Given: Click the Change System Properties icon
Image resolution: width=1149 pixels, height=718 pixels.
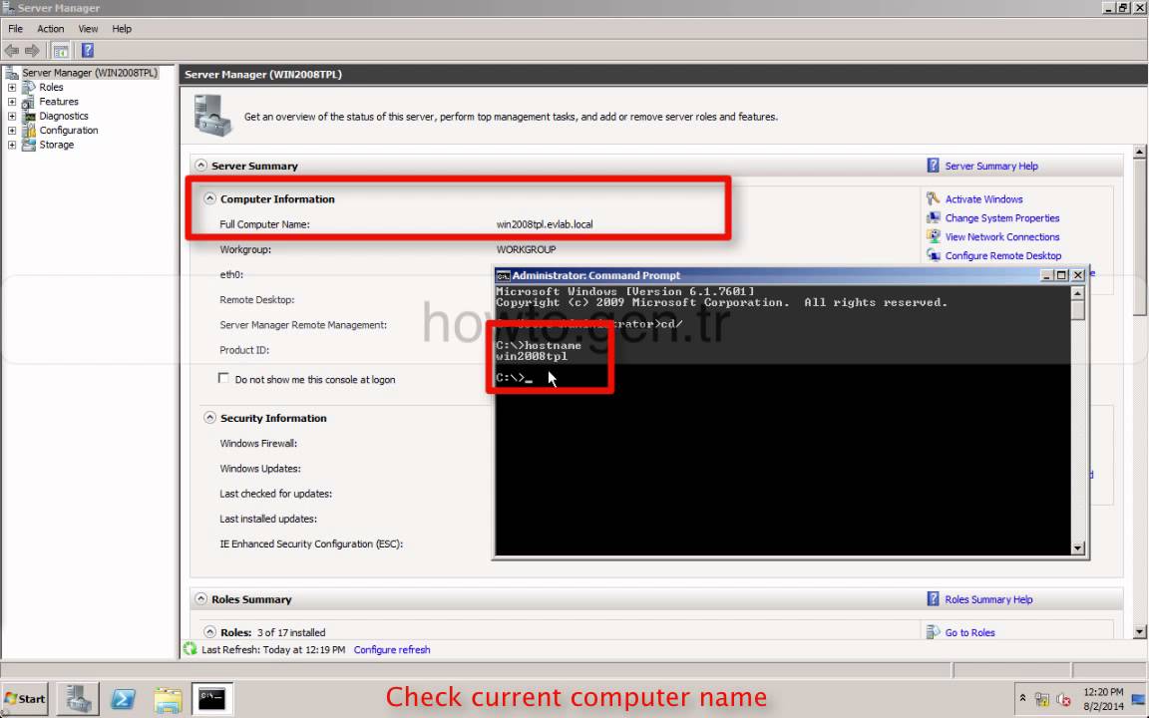Looking at the screenshot, I should (933, 217).
